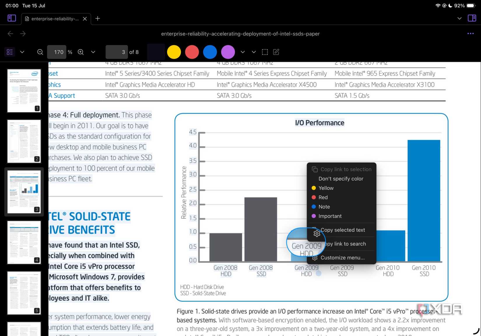
Task: Zoom out of the PDF document
Action: tap(40, 52)
